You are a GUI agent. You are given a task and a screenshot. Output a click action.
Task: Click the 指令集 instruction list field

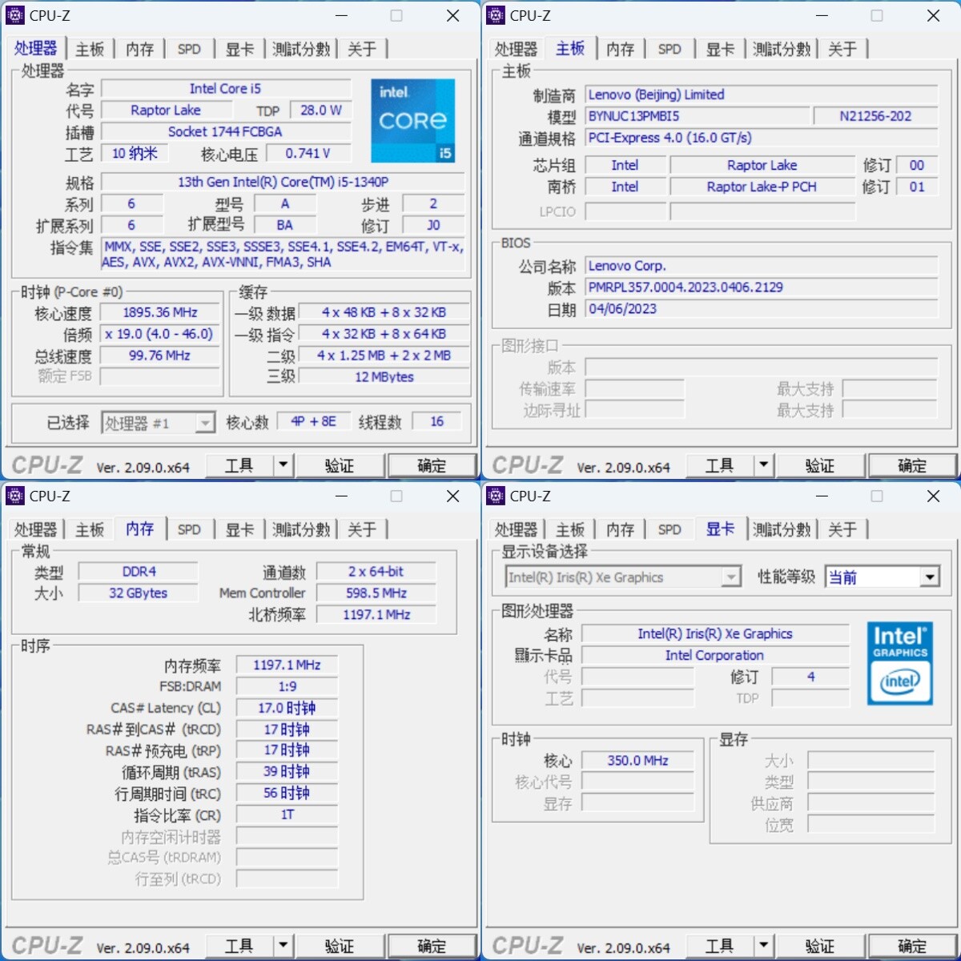click(x=283, y=255)
